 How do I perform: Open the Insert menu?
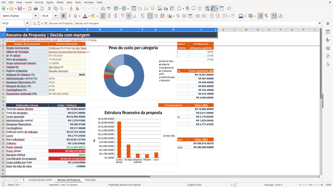click(28, 2)
